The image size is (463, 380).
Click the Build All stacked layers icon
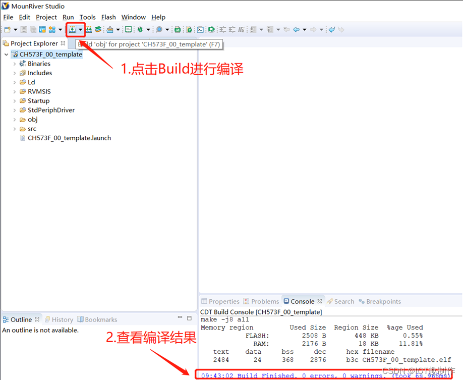coord(98,30)
